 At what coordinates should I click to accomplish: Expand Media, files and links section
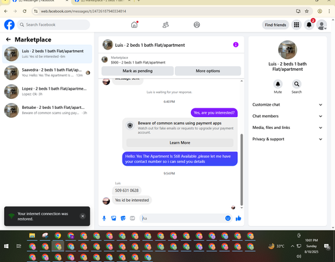click(x=287, y=128)
